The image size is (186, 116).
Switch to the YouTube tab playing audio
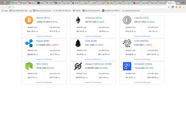click(x=32, y=3)
